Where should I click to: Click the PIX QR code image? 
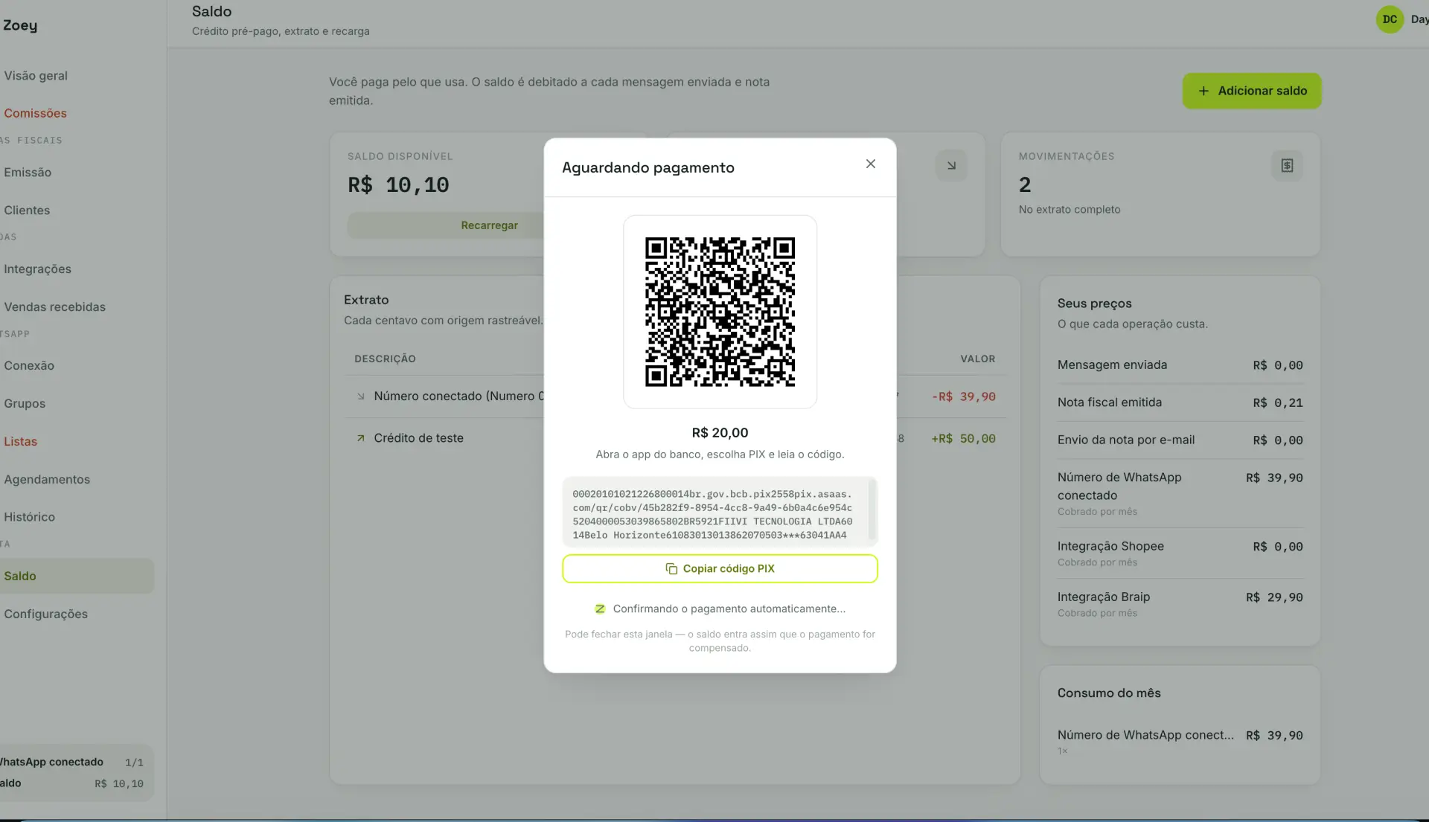point(720,312)
